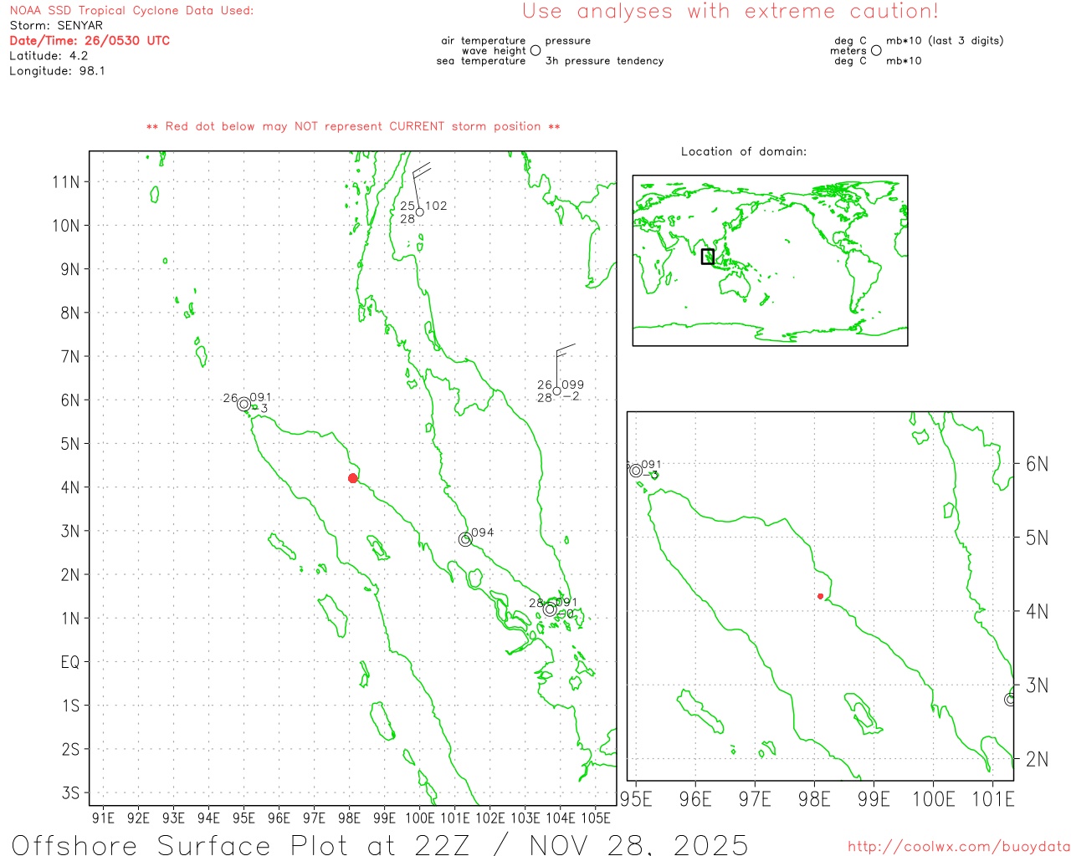Click main map station circle near 1N 104E
This screenshot has width=1071, height=856.
click(x=550, y=609)
